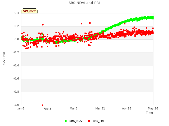Click the Apr 28 axis label
The height and width of the screenshot is (126, 169).
[x=126, y=108]
